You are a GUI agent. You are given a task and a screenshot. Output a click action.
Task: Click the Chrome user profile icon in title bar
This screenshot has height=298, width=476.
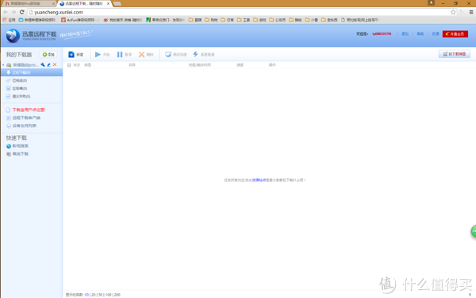(431, 2)
